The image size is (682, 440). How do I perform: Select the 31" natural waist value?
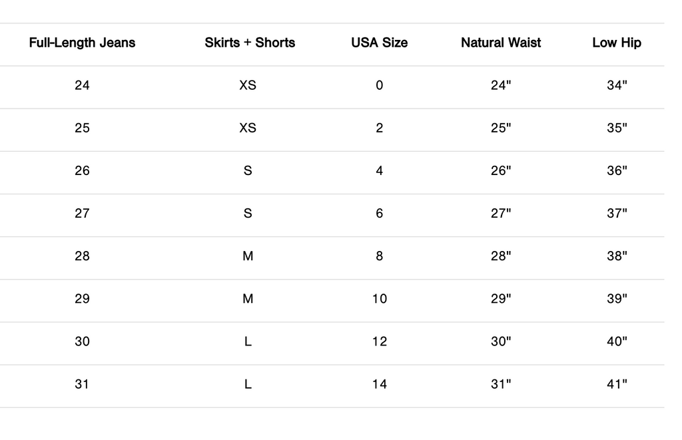501,384
